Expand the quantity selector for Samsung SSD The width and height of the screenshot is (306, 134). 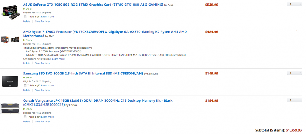tap(294, 73)
